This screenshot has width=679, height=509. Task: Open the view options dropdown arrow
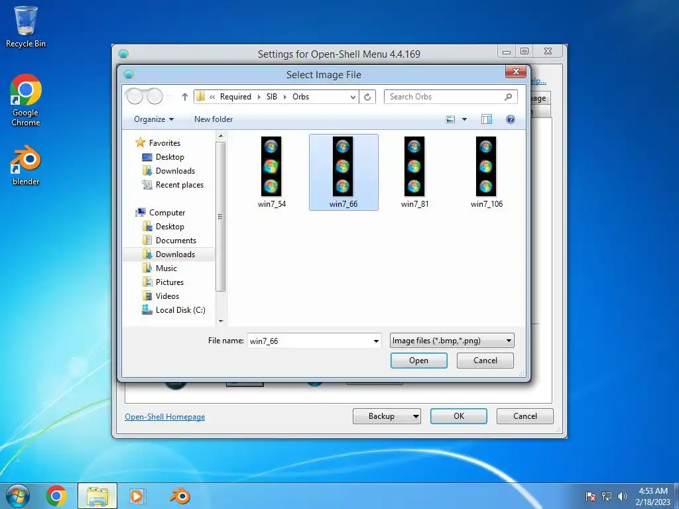[x=464, y=119]
